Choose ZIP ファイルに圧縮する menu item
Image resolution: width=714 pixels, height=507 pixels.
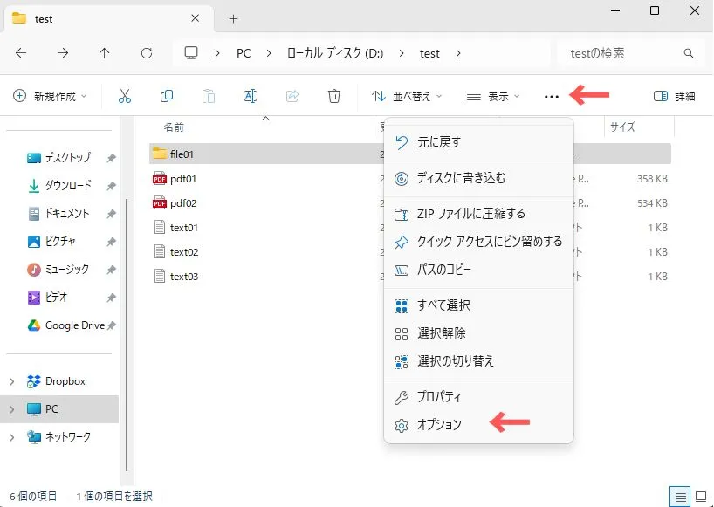[470, 214]
